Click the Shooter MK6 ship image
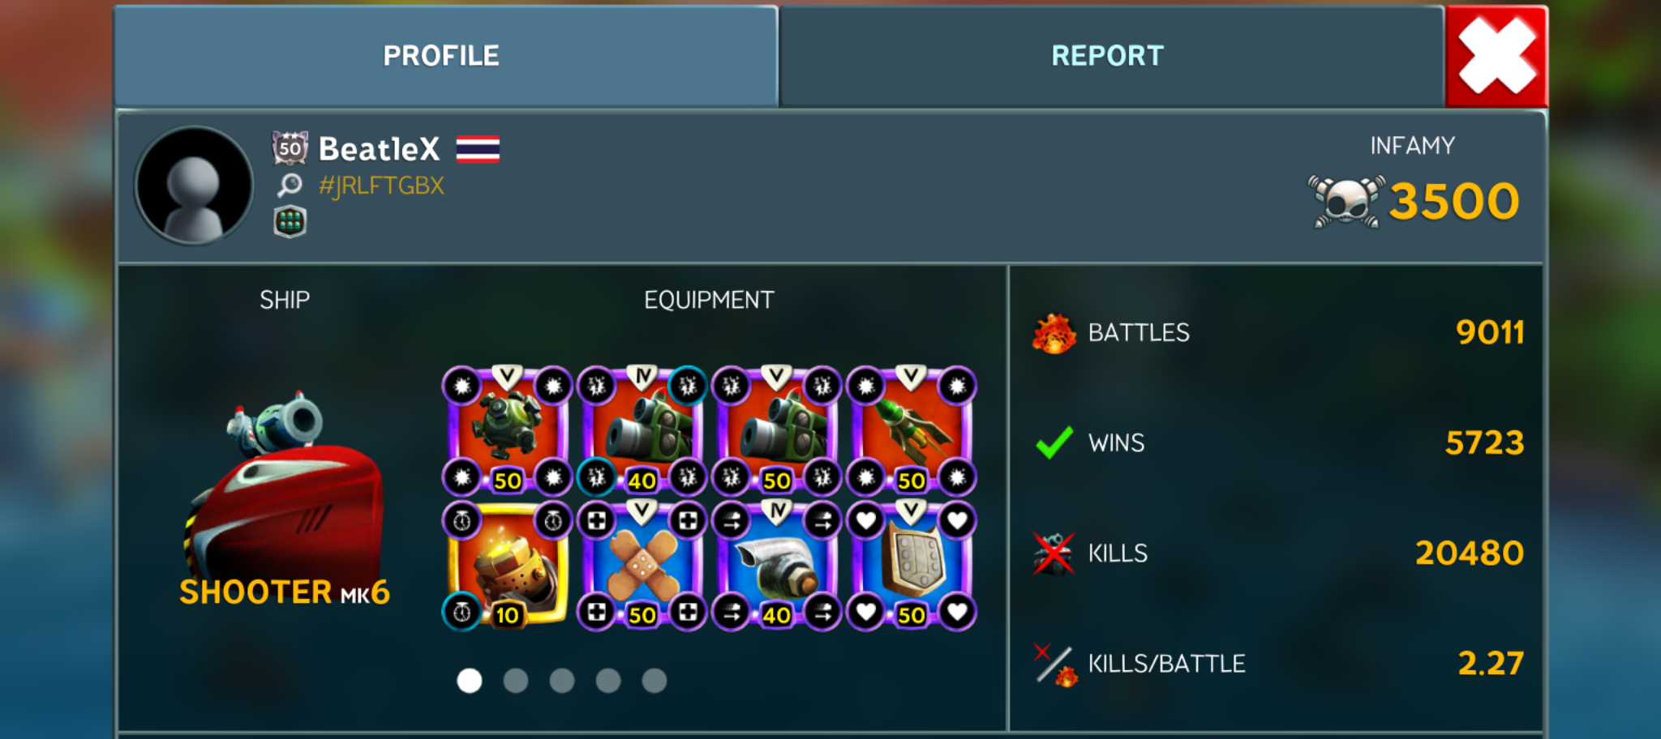 (284, 486)
